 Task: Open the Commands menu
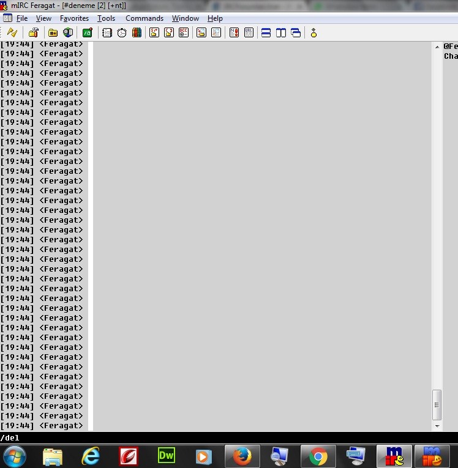pyautogui.click(x=145, y=18)
